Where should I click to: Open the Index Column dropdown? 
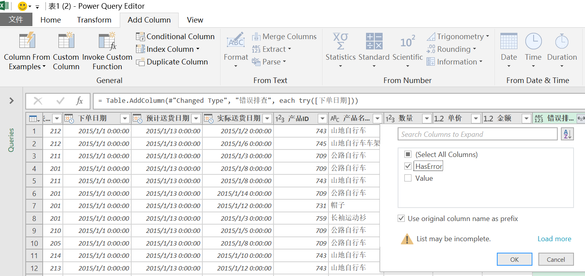coord(198,49)
